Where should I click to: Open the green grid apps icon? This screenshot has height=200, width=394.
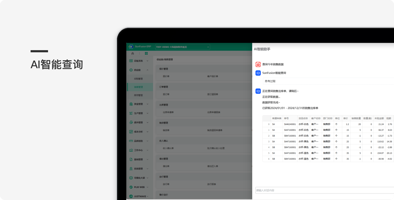(x=146, y=53)
